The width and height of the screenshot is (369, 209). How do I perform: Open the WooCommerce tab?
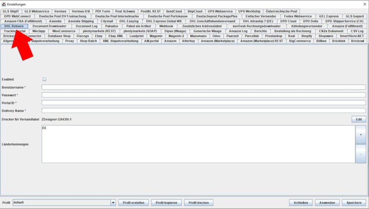pos(64,31)
